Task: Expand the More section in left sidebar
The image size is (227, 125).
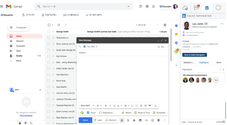Action: tap(19, 61)
